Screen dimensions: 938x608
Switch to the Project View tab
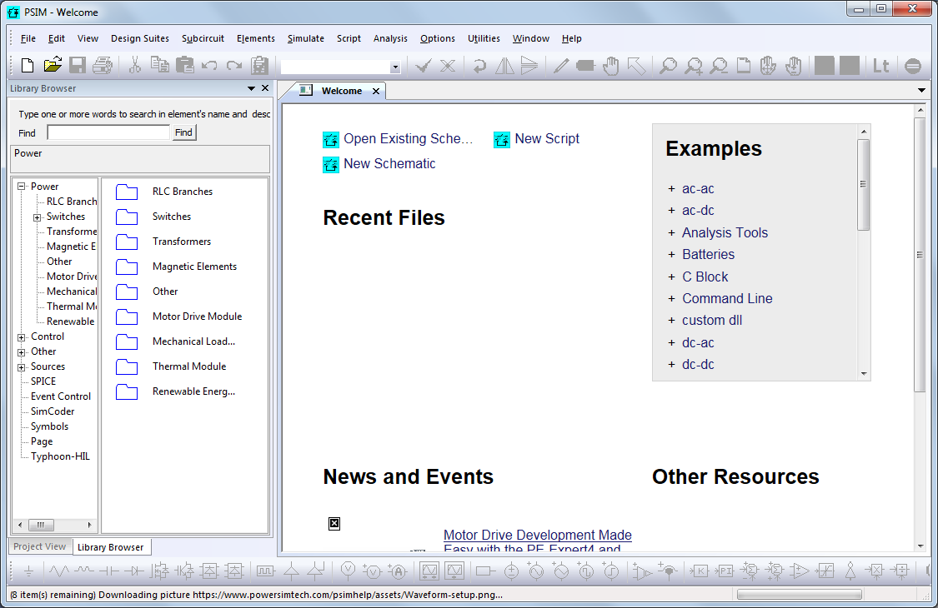click(x=40, y=546)
